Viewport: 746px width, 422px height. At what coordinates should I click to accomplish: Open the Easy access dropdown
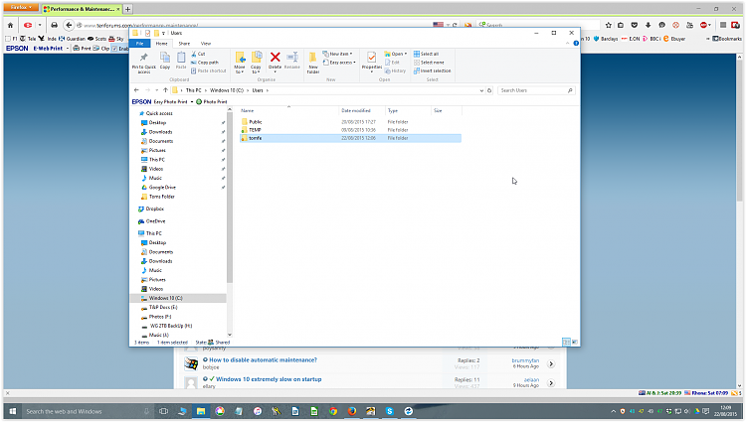339,63
